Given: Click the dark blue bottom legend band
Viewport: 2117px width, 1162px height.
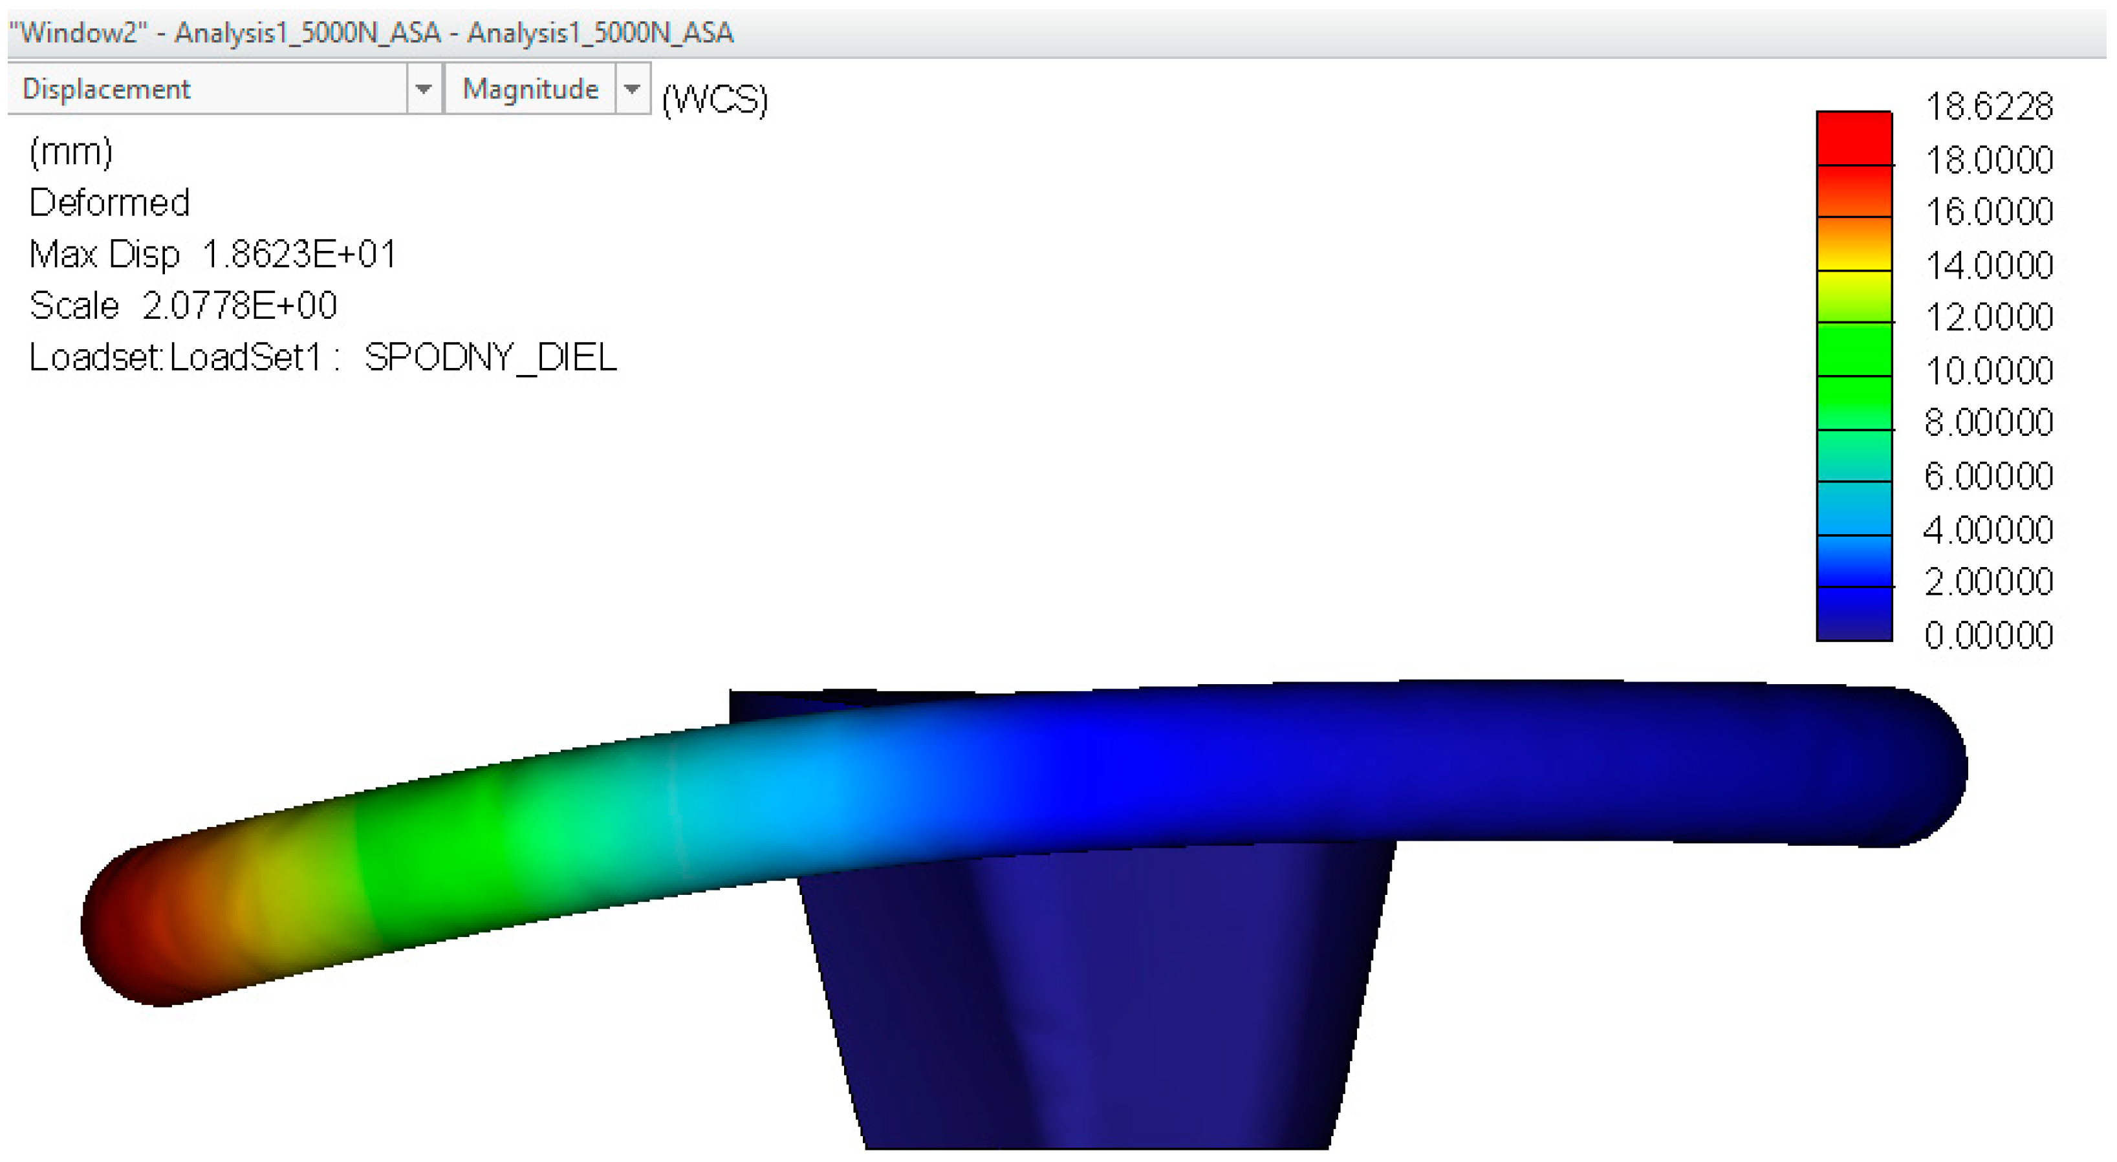Looking at the screenshot, I should coord(1853,613).
